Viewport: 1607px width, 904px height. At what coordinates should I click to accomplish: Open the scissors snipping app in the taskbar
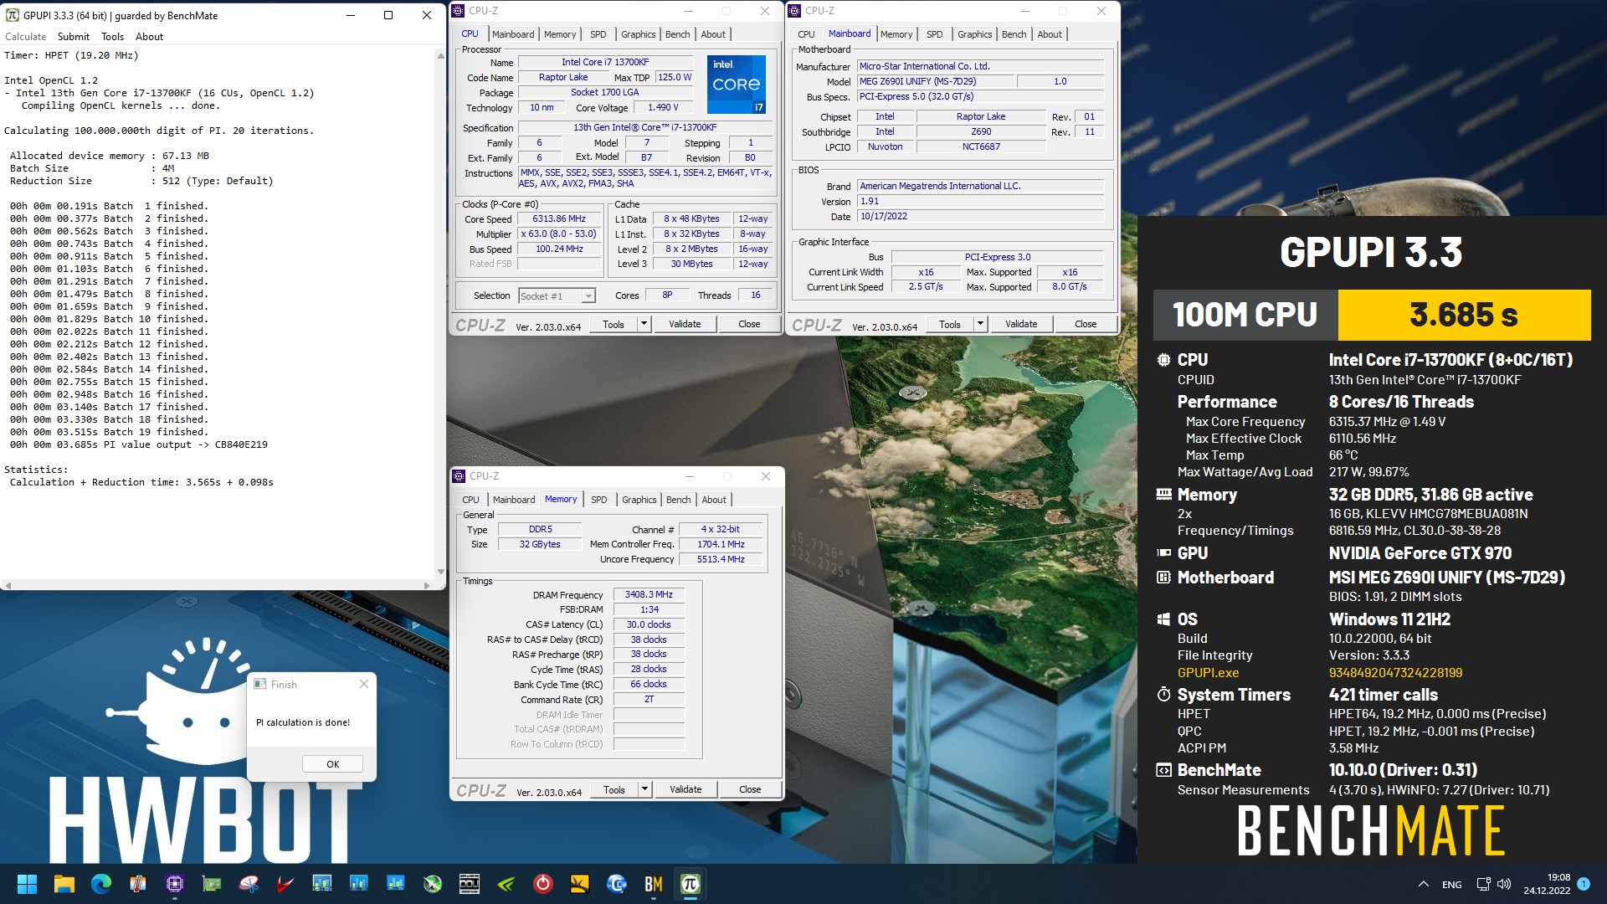click(x=248, y=884)
